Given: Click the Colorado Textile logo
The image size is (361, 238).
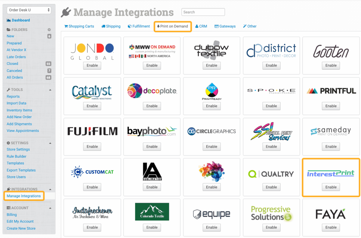Looking at the screenshot, I should tap(152, 212).
